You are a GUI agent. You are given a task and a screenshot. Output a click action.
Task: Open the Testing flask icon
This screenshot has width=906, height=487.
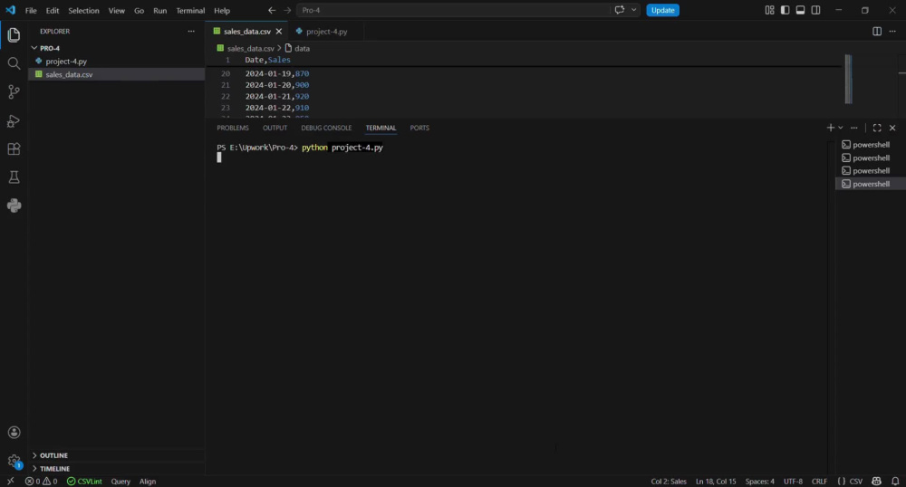[14, 177]
